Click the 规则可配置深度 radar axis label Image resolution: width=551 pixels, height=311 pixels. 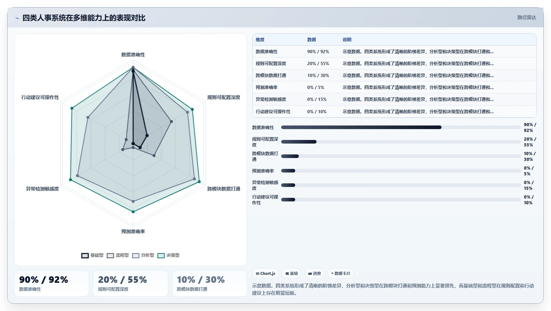pyautogui.click(x=224, y=97)
